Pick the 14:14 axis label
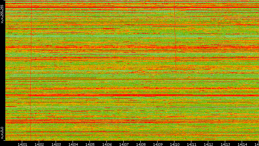The image size is (259, 146). coord(242,144)
